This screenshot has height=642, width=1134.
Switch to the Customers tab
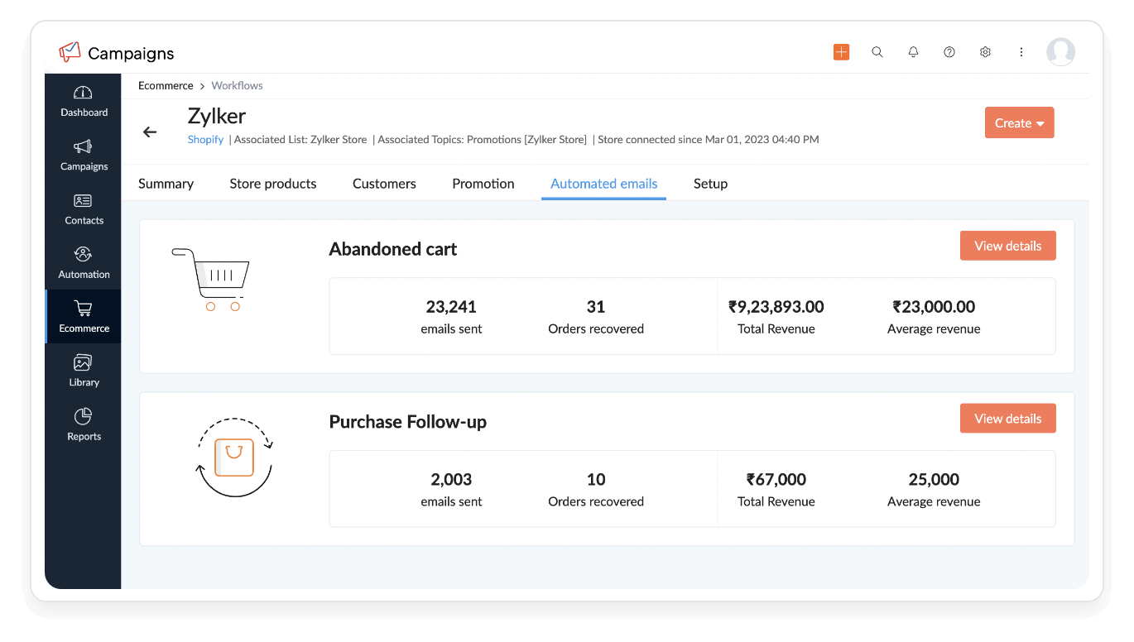click(x=384, y=184)
